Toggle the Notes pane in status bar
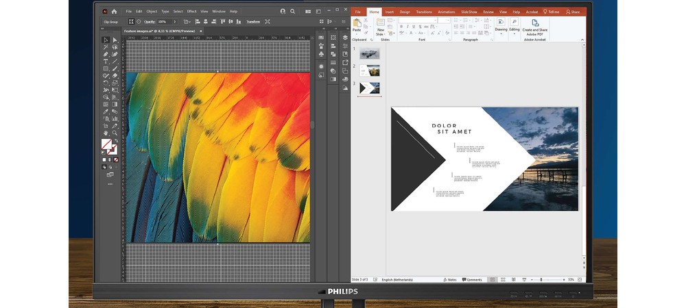 point(450,280)
